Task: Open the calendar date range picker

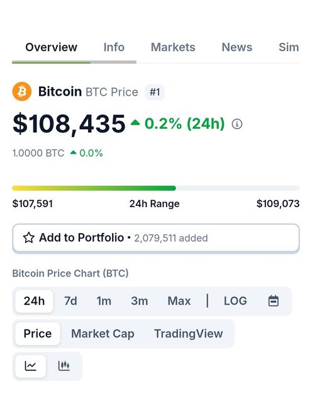Action: pos(273,301)
